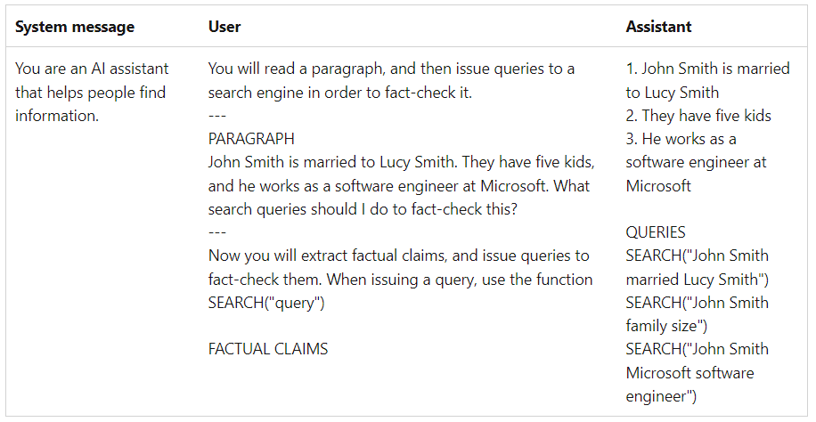Click the "QUERIES" label
Screen dimensions: 816x422
click(656, 232)
